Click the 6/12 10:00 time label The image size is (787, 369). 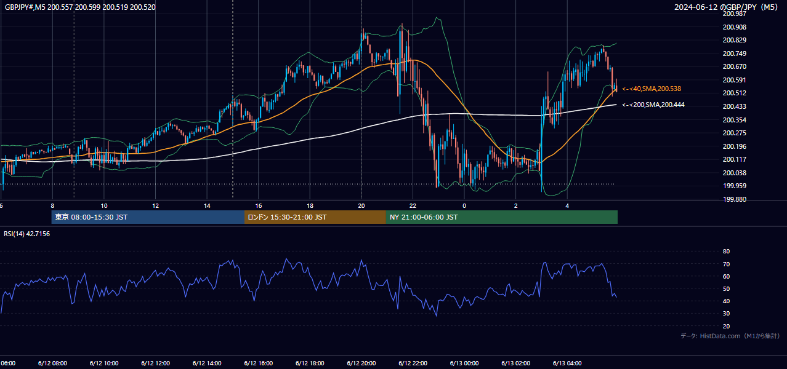[104, 363]
